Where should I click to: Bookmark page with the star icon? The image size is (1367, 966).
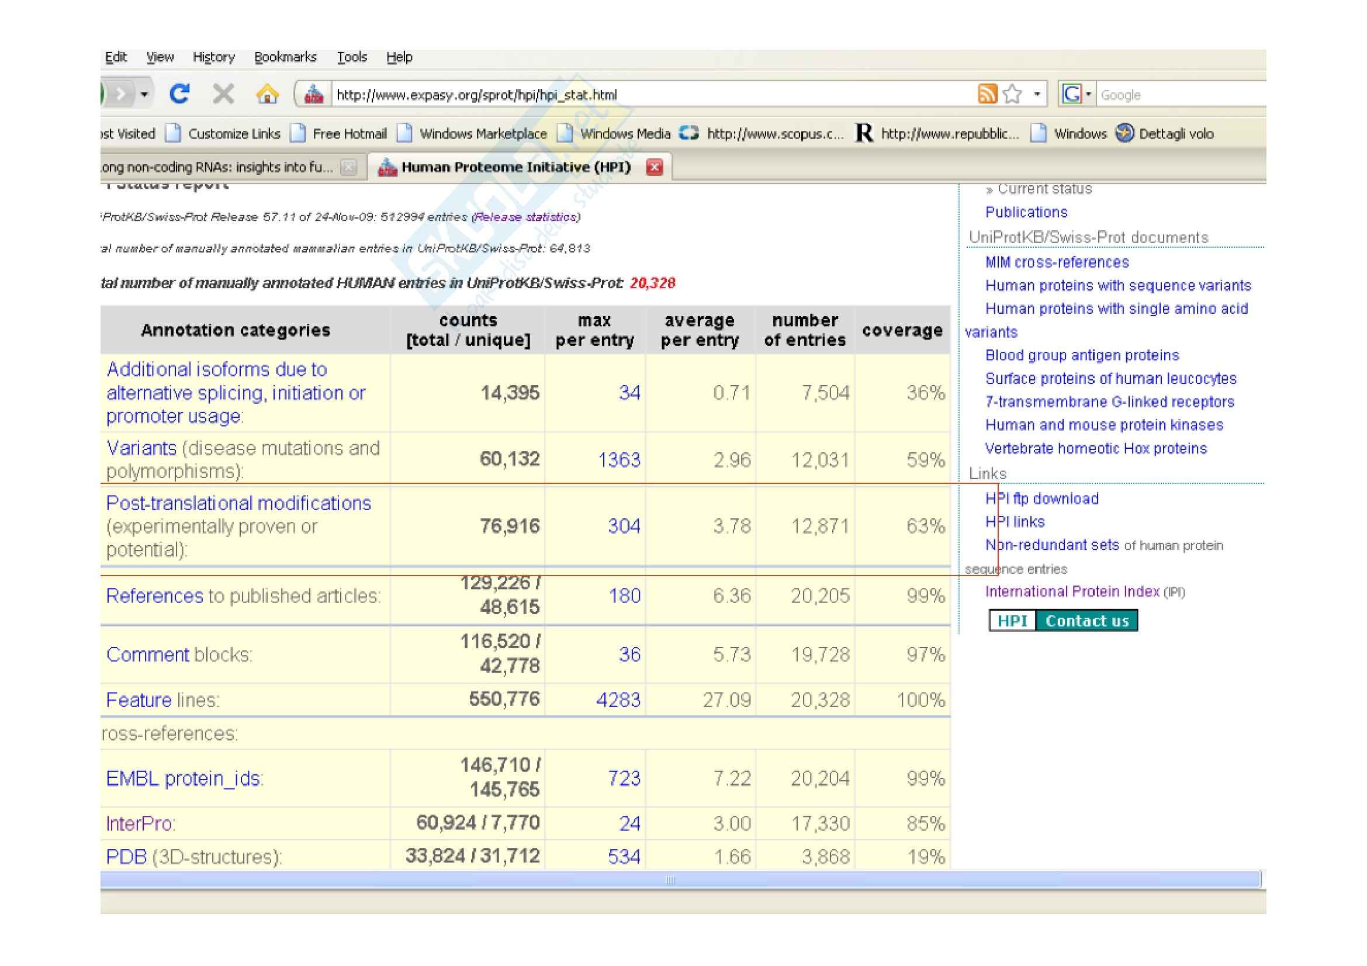1012,94
